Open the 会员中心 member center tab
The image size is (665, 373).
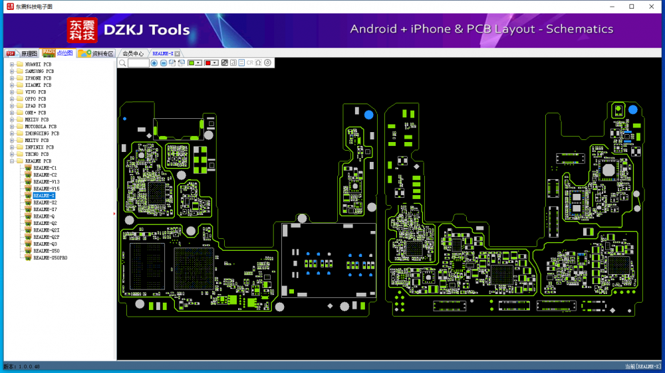(x=133, y=53)
